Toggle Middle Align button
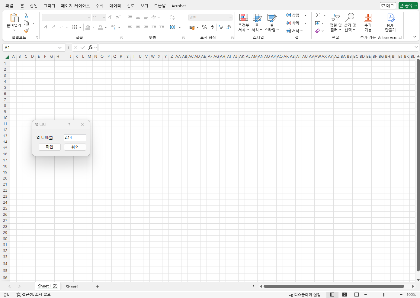420x298 pixels. click(138, 17)
